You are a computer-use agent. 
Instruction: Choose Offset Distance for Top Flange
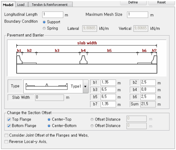[92, 119]
